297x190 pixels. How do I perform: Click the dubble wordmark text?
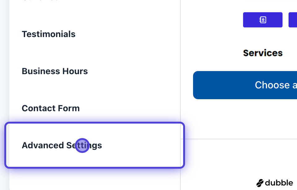279,183
